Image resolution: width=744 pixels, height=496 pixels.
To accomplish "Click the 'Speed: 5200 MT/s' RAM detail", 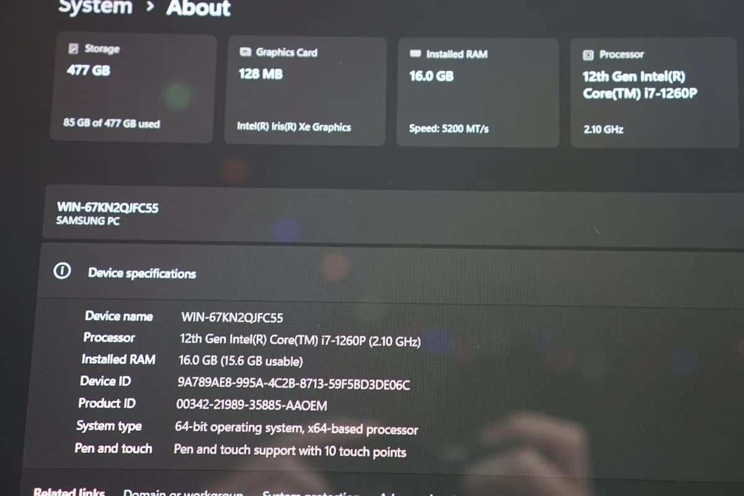I will [x=449, y=129].
